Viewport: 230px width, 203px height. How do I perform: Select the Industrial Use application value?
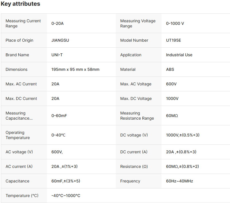tap(179, 55)
